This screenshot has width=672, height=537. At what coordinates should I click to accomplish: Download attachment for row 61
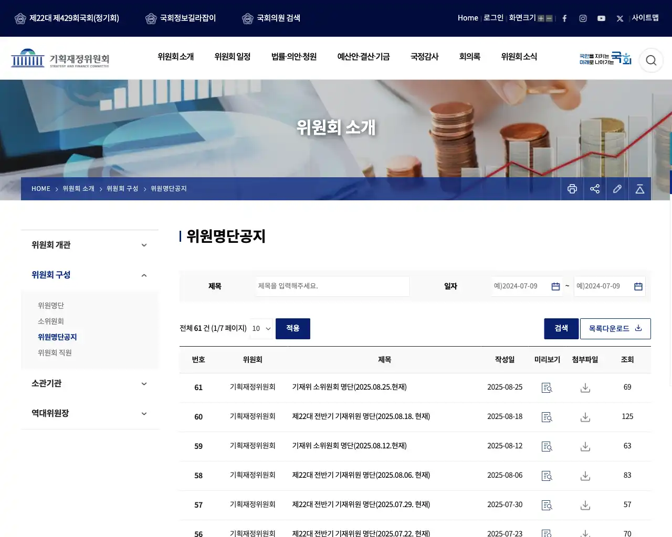point(585,388)
